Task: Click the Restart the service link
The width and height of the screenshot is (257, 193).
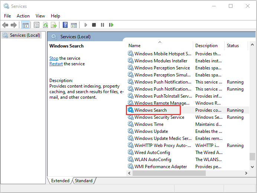Action: 56,64
